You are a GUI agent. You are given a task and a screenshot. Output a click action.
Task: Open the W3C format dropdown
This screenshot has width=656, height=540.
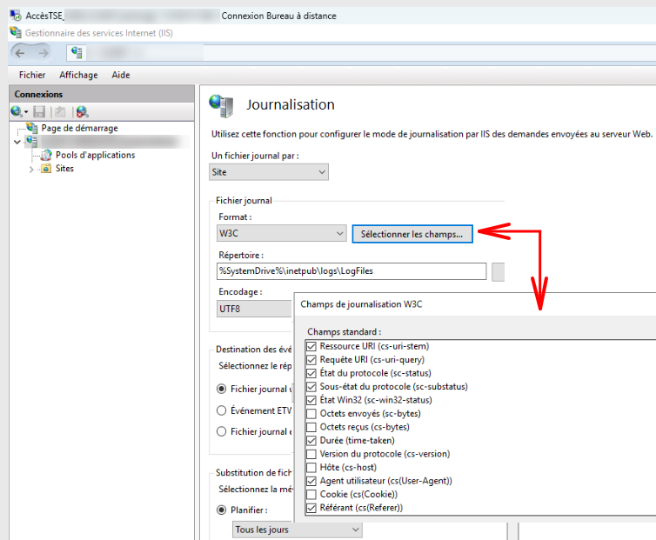click(x=282, y=233)
